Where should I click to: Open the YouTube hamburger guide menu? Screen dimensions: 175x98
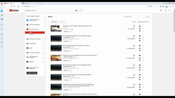pos(7,10)
